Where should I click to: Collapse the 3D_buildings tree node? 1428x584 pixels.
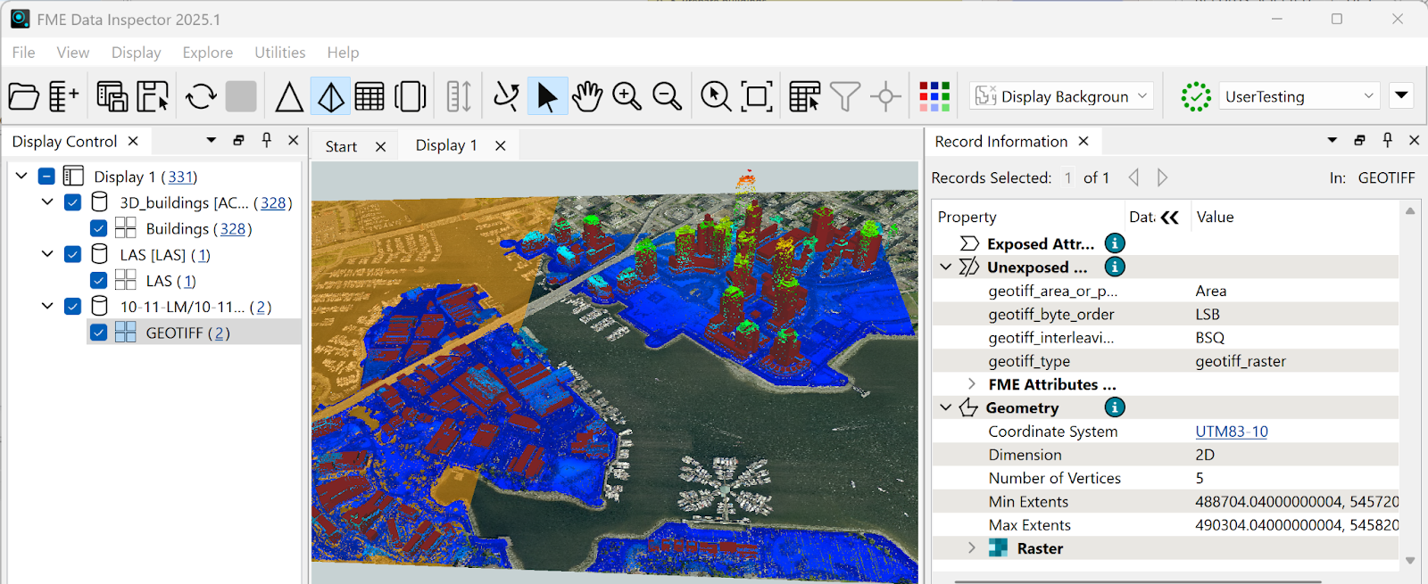pyautogui.click(x=47, y=202)
